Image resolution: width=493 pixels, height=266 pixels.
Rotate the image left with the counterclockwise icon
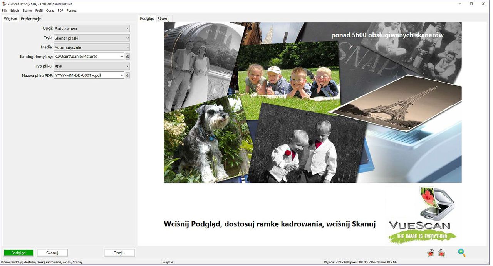(431, 253)
